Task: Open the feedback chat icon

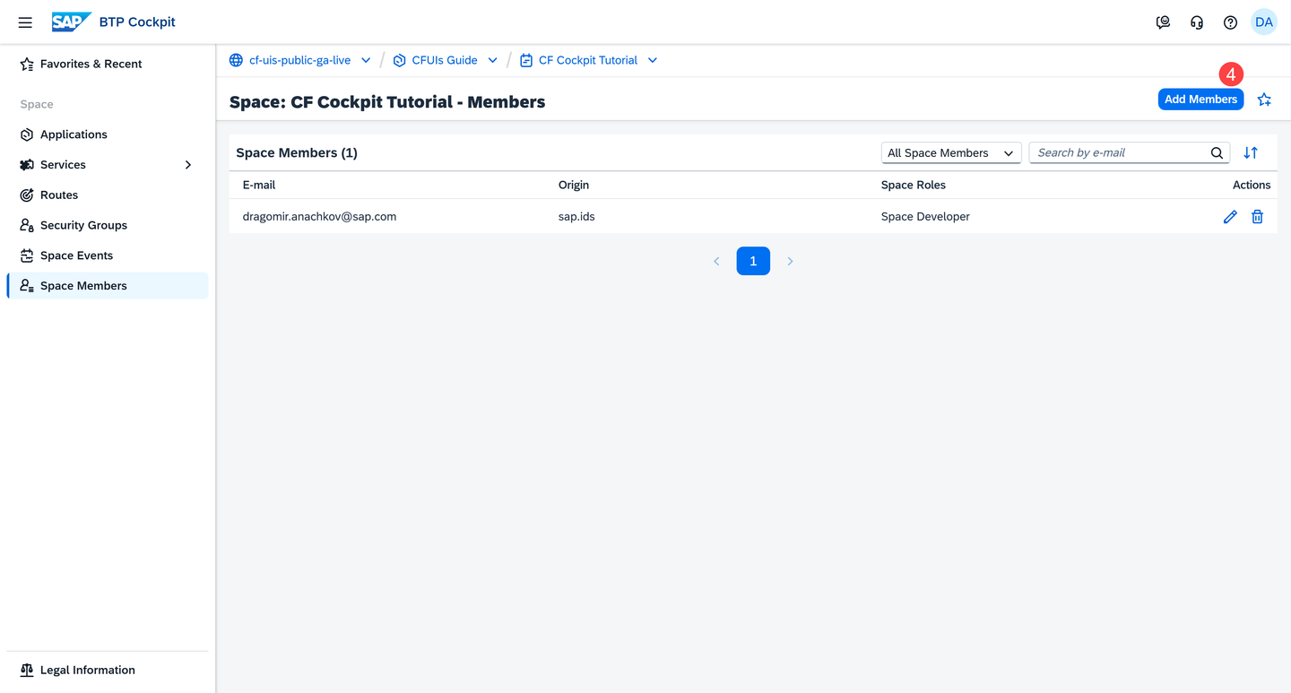Action: (1163, 22)
